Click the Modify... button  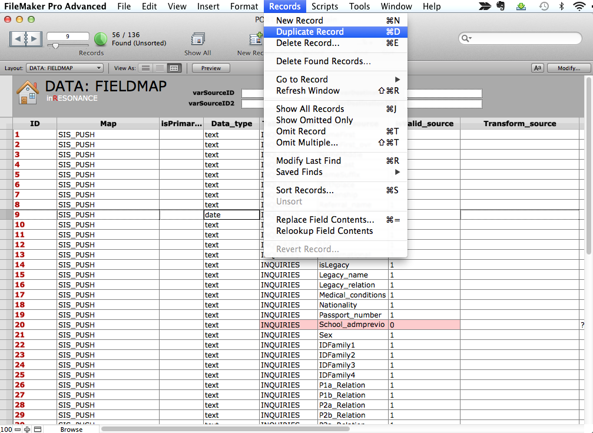tap(568, 68)
